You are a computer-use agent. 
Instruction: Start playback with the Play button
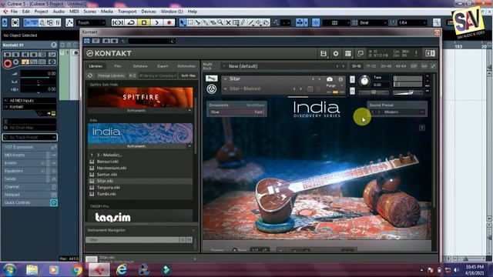point(156,22)
